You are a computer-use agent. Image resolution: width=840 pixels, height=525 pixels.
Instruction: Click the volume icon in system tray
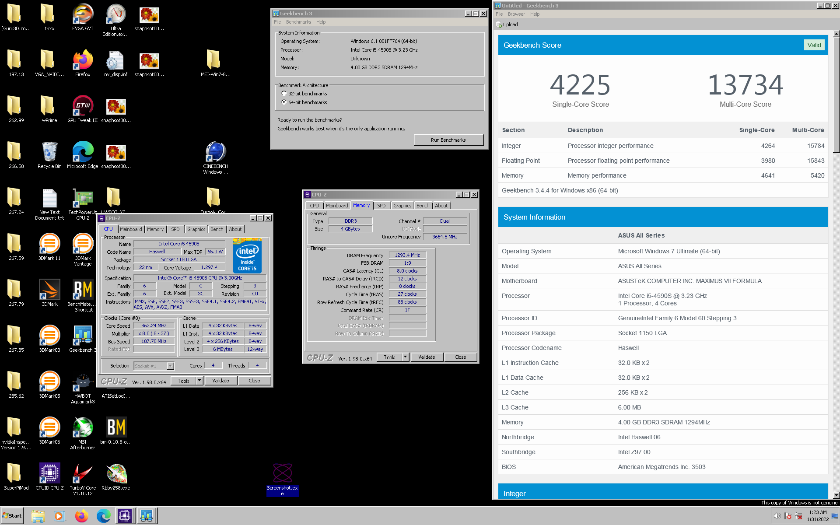[777, 516]
